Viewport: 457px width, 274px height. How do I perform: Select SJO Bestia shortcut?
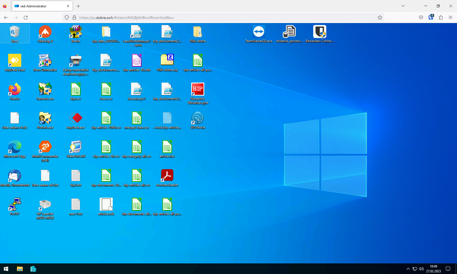pos(198,120)
